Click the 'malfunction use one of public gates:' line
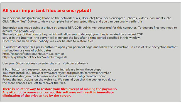Screen dimensions: 181x103 [28, 50]
